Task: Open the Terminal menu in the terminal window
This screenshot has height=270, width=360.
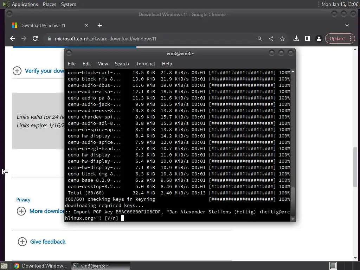Action: coord(145,64)
